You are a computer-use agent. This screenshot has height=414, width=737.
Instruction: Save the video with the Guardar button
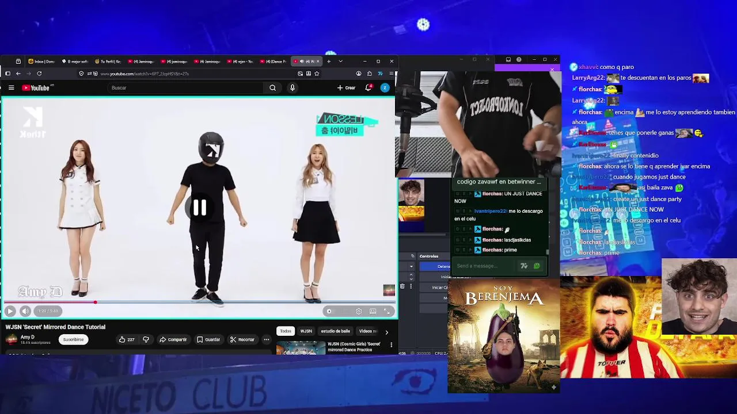(208, 340)
